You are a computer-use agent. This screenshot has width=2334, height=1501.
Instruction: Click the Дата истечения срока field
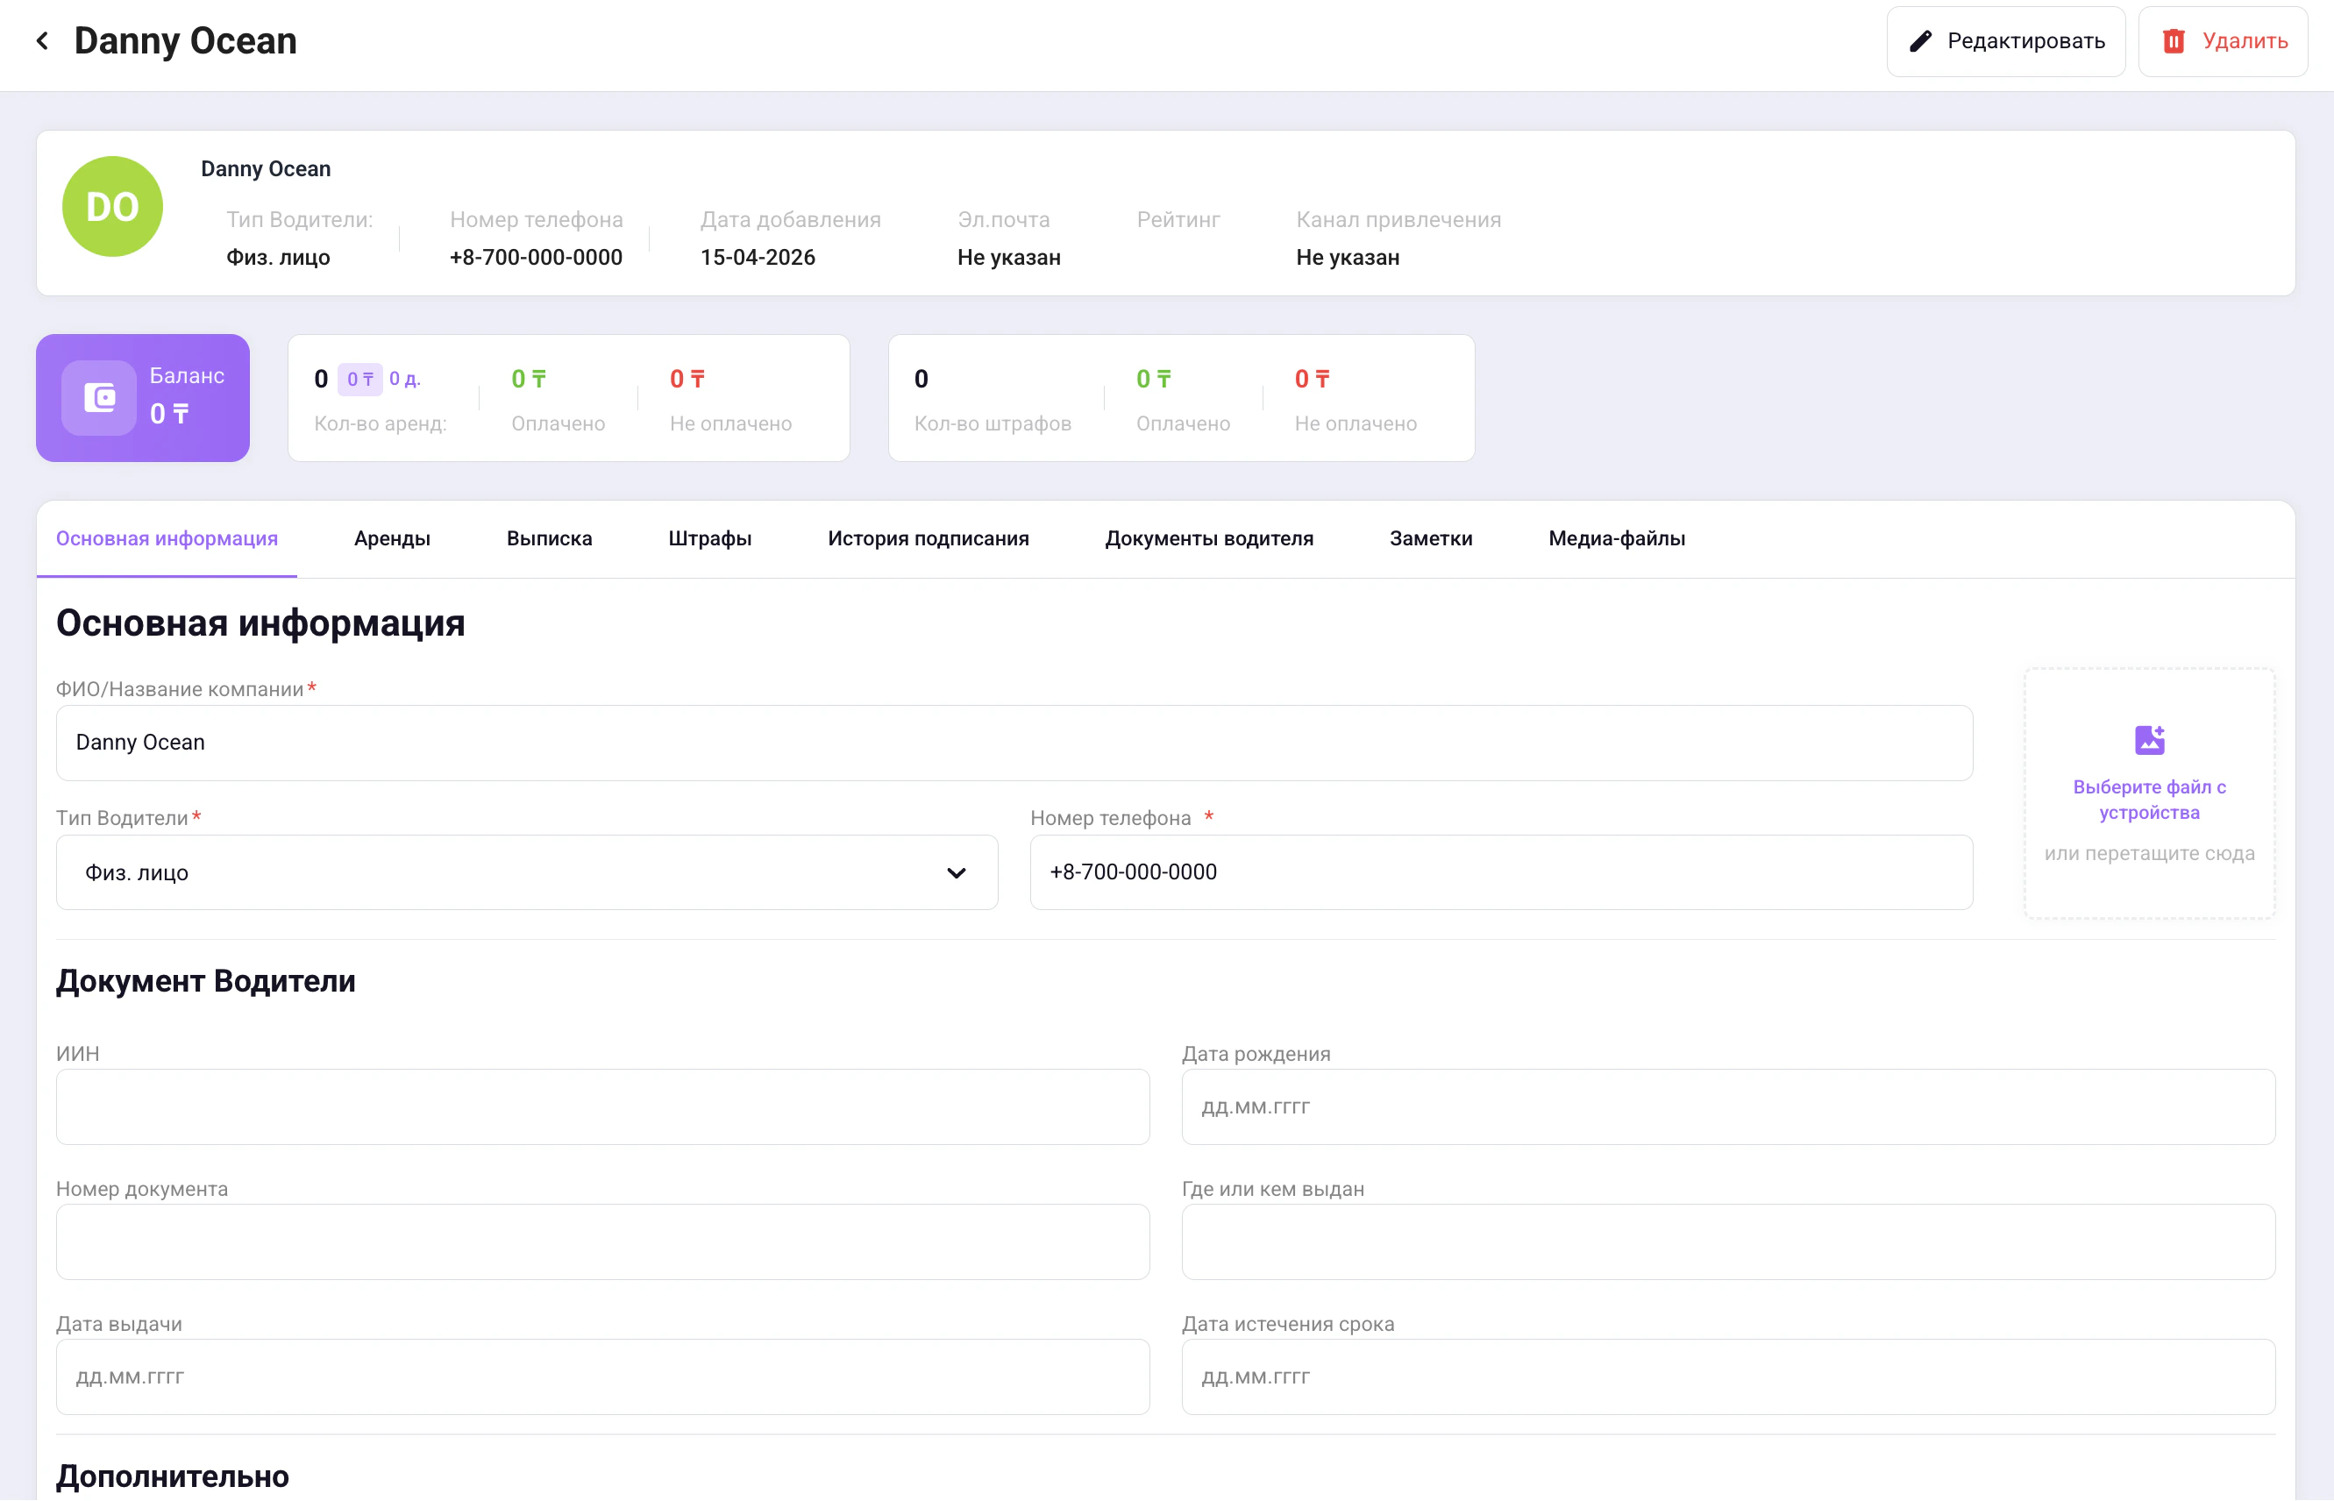[1727, 1377]
